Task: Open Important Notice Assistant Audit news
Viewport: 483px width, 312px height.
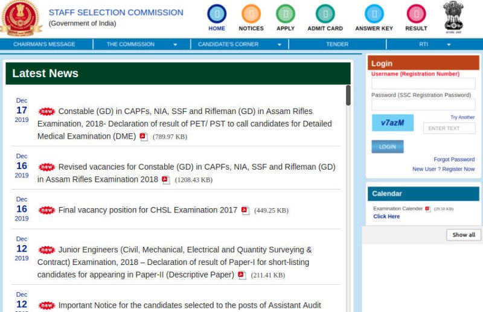Action: pos(190,305)
